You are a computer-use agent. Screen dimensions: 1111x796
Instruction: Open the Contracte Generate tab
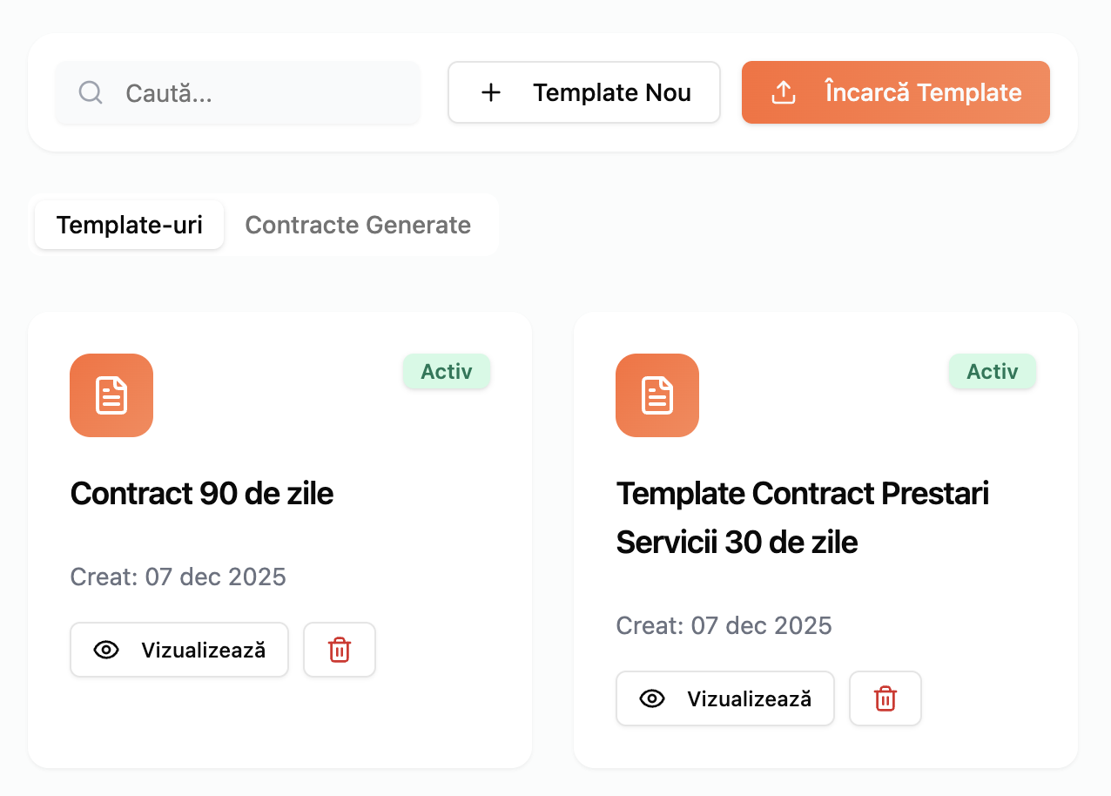[x=358, y=225]
